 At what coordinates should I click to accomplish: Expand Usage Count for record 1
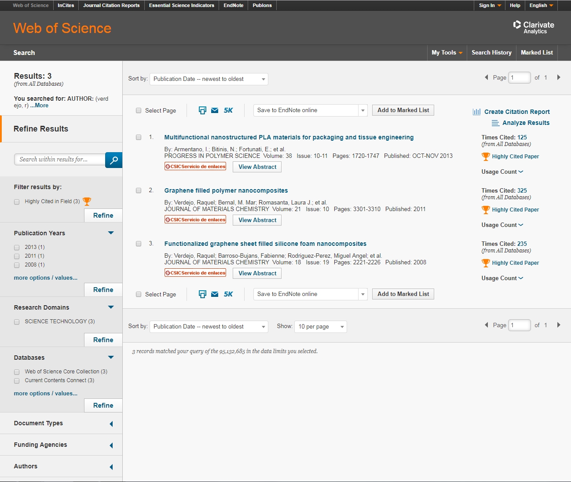[502, 172]
